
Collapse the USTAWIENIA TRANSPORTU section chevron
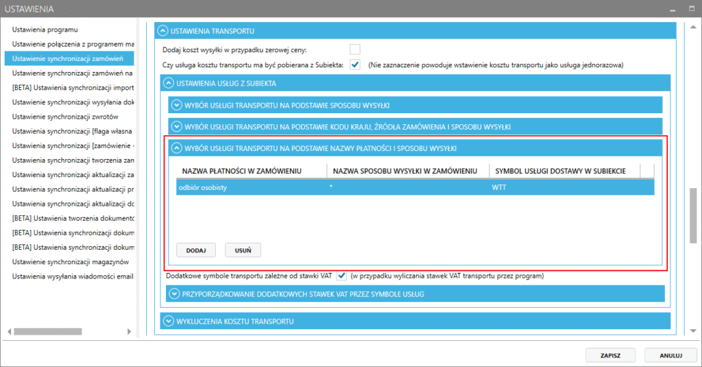tap(163, 31)
